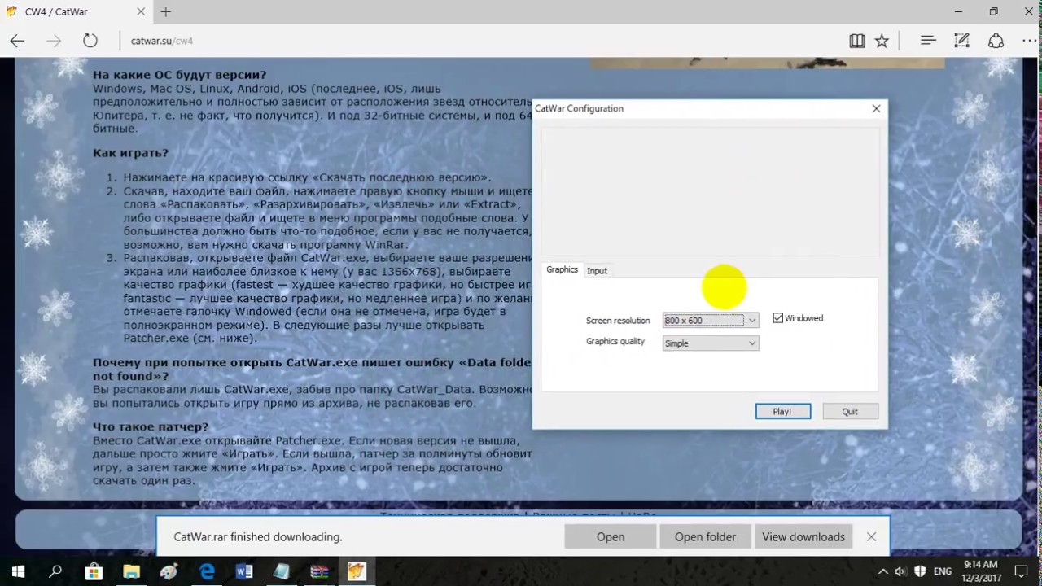1042x586 pixels.
Task: Click the "CatWar.rar finished downloading." message
Action: tap(258, 537)
